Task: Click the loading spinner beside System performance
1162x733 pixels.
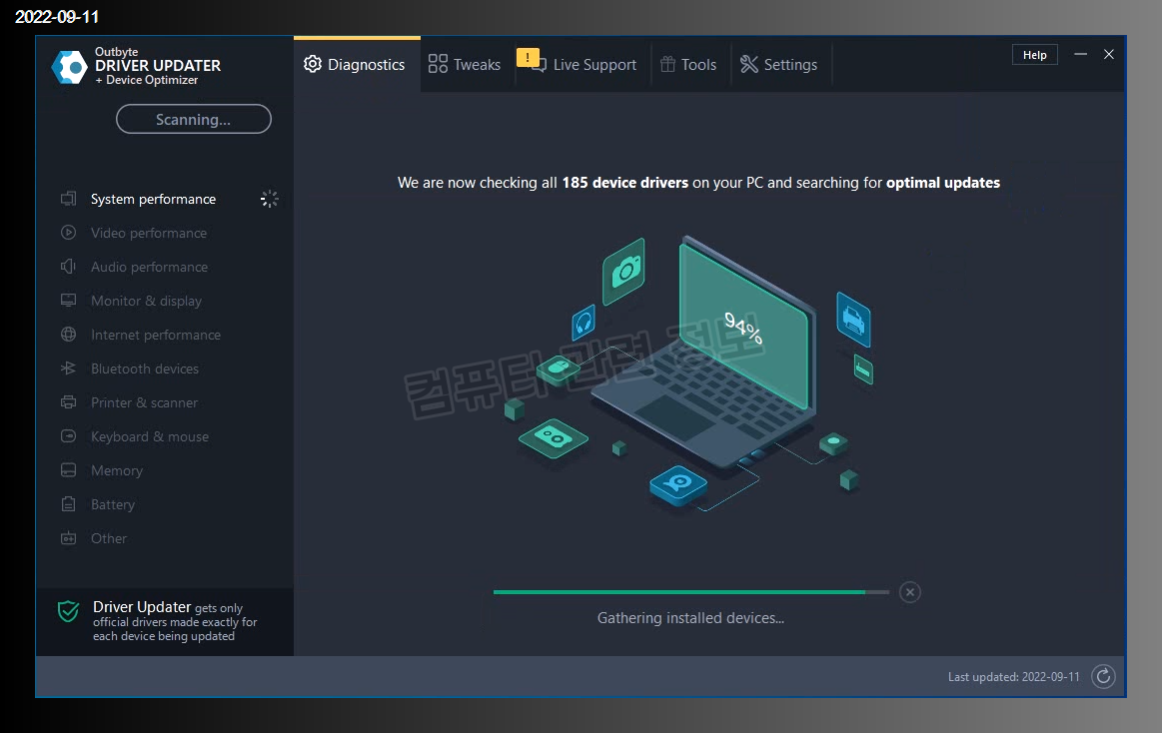Action: [269, 199]
